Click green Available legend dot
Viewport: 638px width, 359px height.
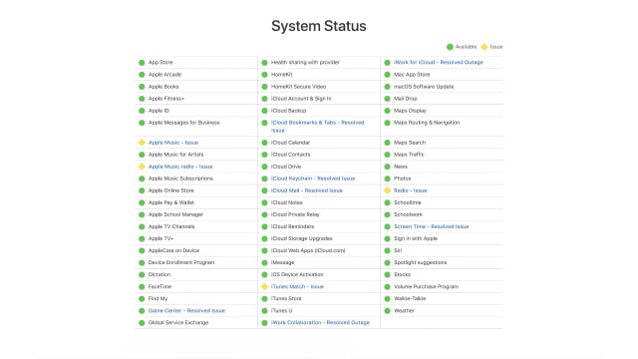(x=450, y=47)
